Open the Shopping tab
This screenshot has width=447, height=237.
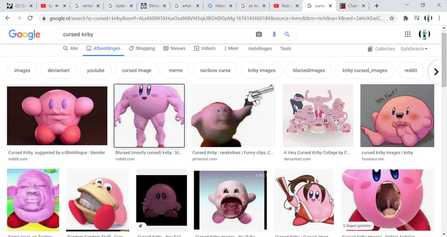(142, 48)
